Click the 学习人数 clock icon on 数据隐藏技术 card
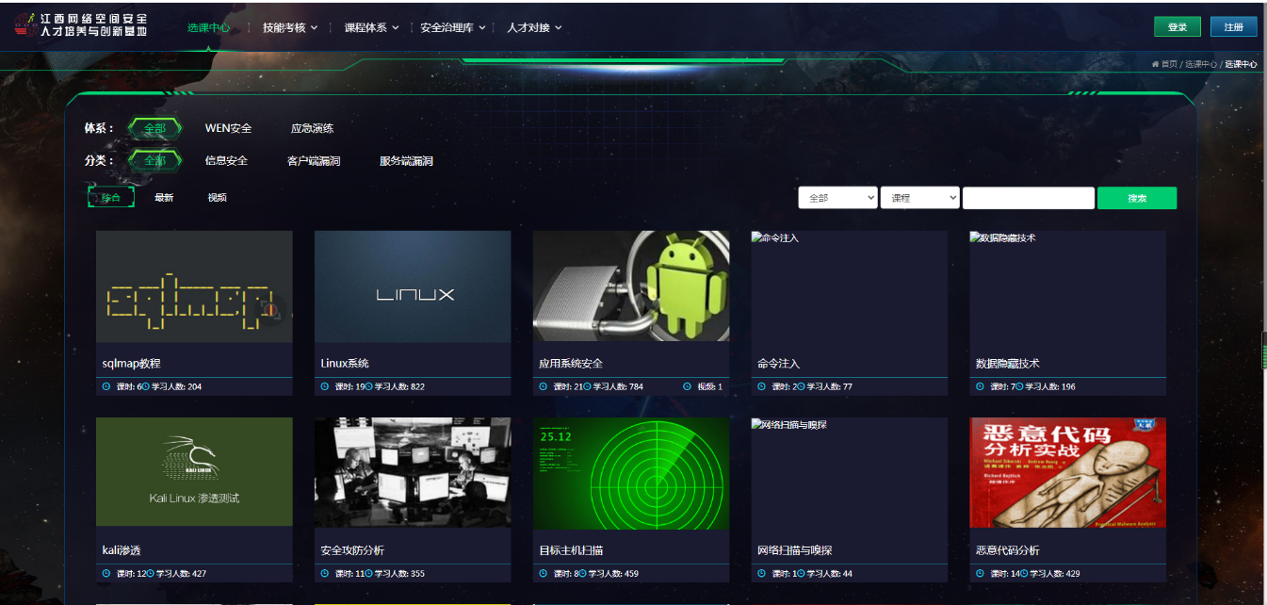This screenshot has width=1267, height=605. point(1020,386)
